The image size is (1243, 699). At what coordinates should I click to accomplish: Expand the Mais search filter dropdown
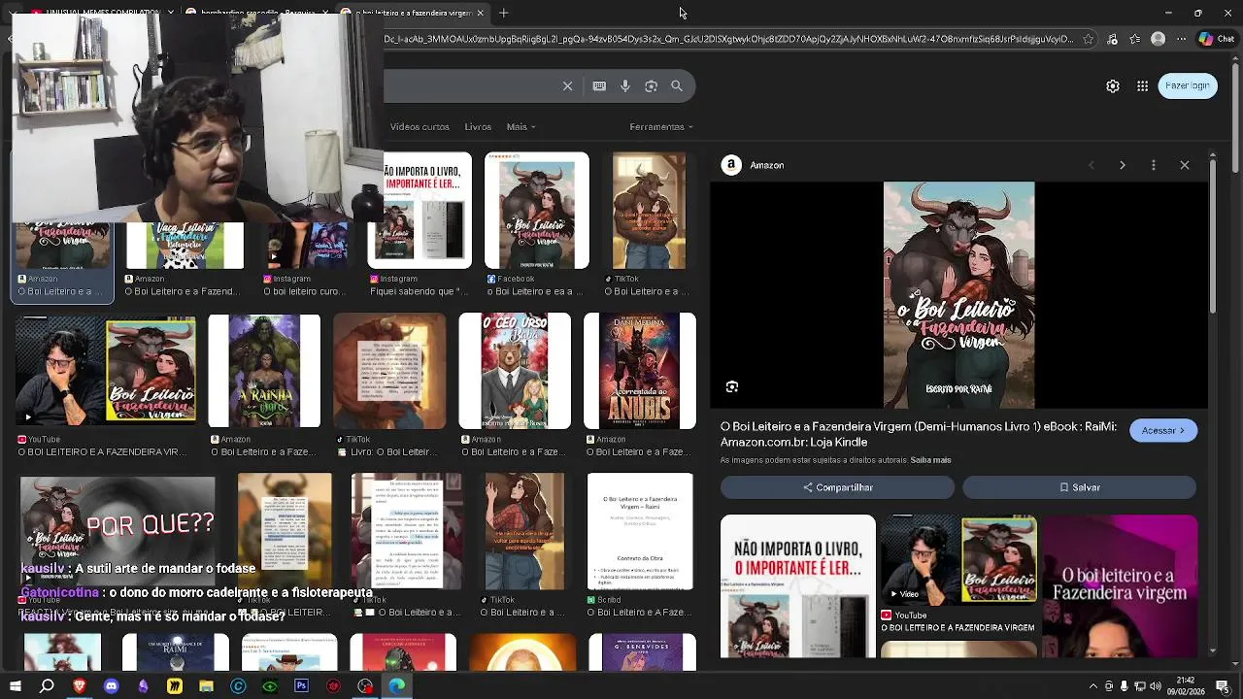521,127
